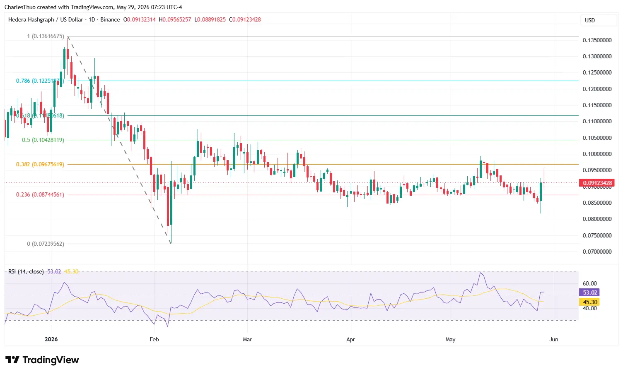Click the purple RSI value tag 53.02
Image resolution: width=623 pixels, height=374 pixels.
[x=589, y=292]
